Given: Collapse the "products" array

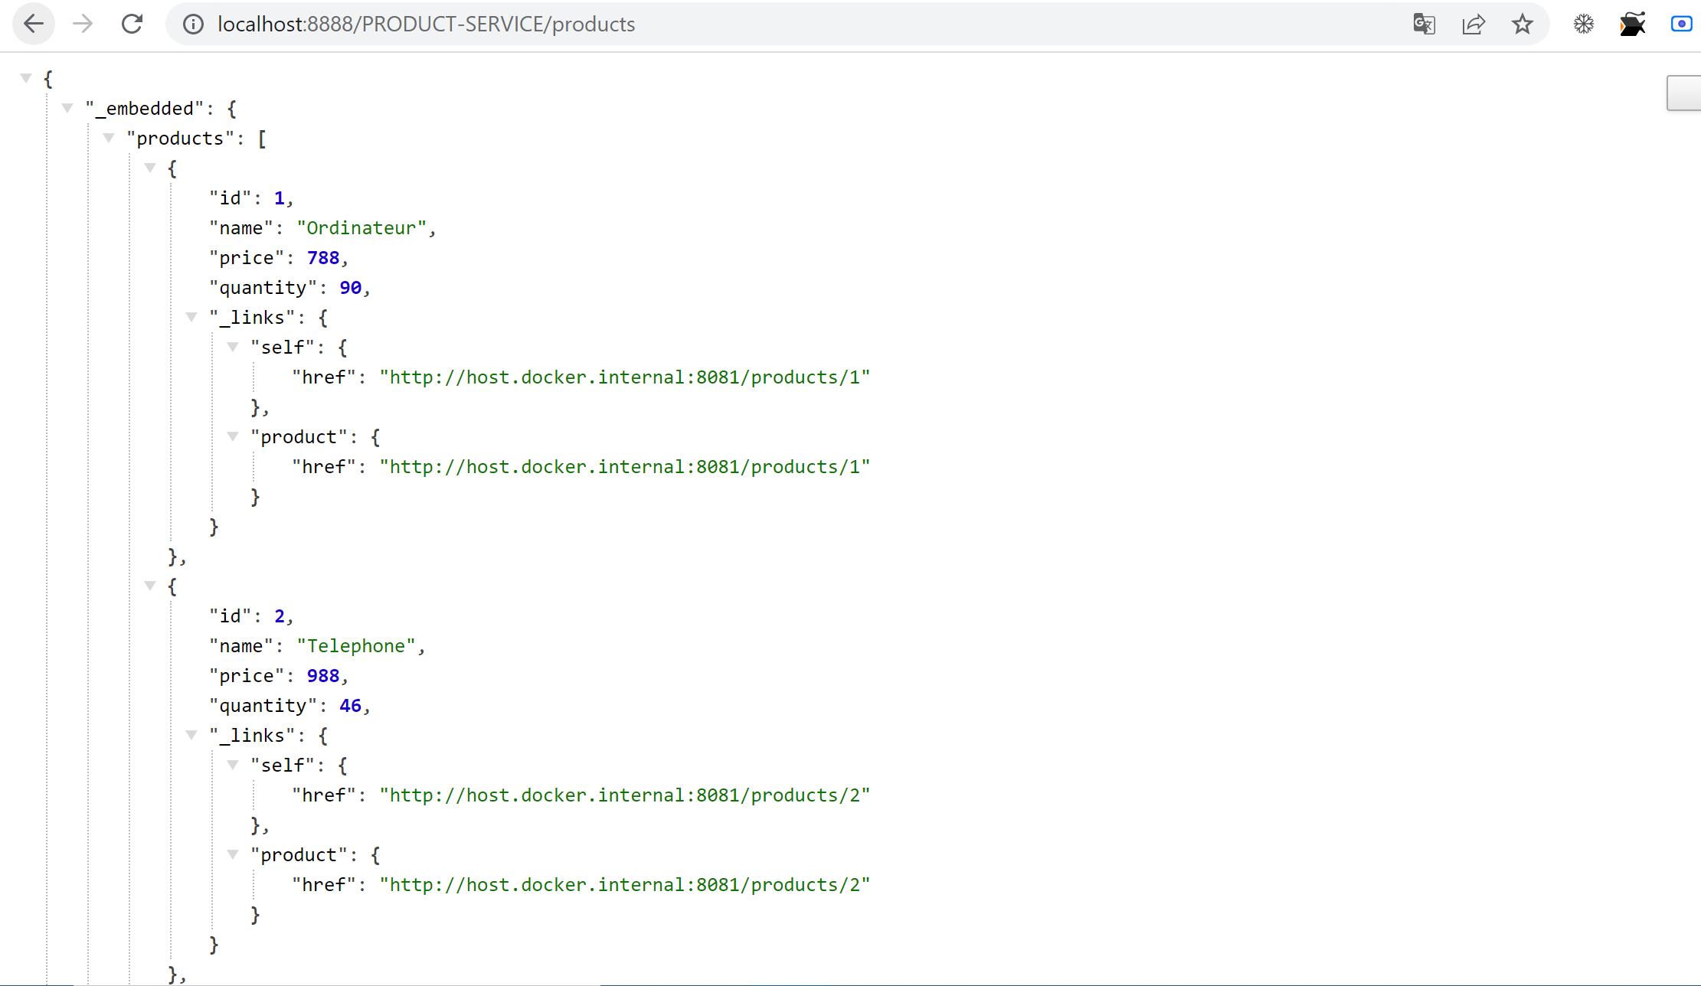Looking at the screenshot, I should (x=109, y=138).
